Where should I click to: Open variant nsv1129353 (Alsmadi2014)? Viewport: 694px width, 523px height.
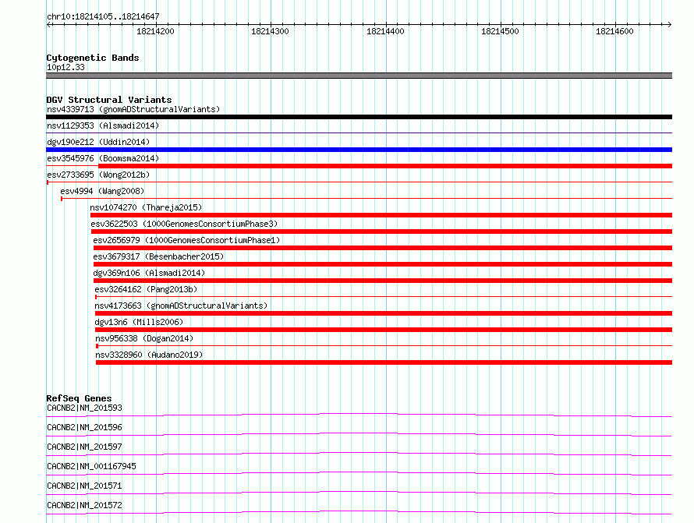(x=103, y=125)
